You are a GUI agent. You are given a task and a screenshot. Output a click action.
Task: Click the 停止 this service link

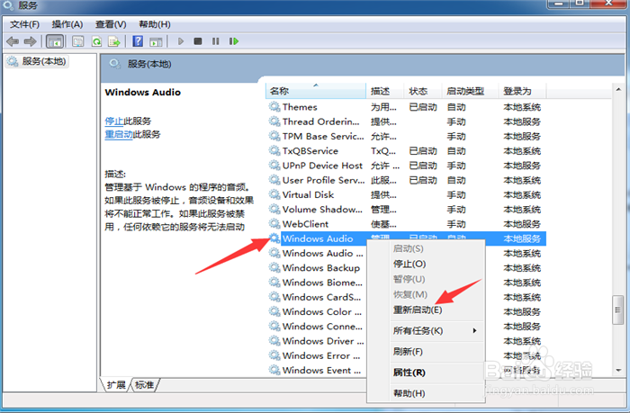tap(114, 121)
